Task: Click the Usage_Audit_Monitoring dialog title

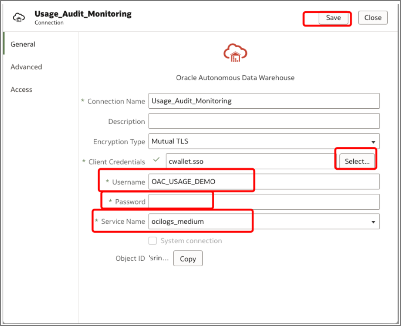Action: point(83,14)
